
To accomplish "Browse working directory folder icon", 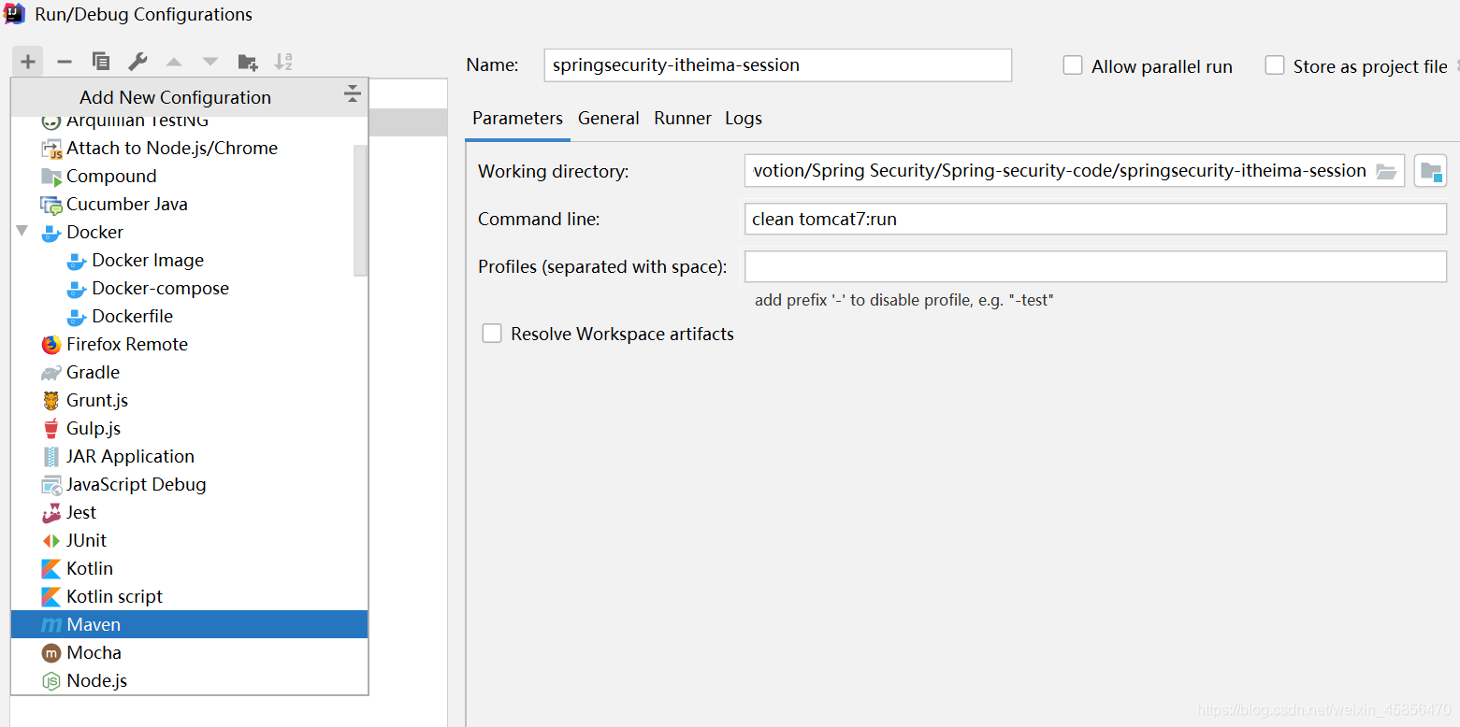I will pyautogui.click(x=1386, y=171).
